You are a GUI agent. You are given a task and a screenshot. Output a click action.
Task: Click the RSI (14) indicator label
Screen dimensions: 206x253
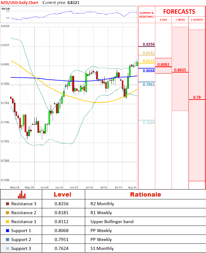point(6,8)
